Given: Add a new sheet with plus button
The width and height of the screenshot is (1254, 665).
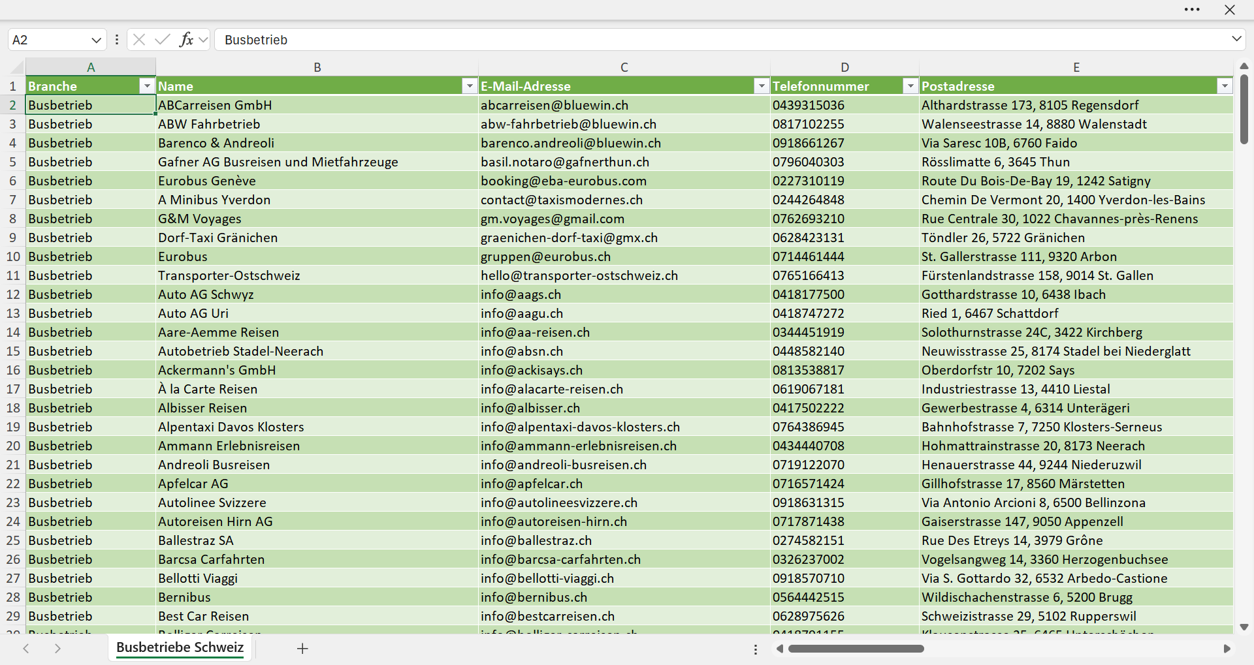Looking at the screenshot, I should pyautogui.click(x=302, y=649).
